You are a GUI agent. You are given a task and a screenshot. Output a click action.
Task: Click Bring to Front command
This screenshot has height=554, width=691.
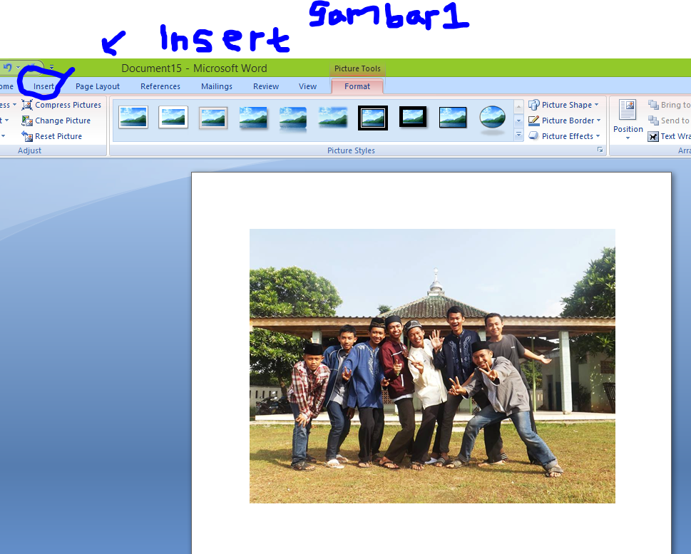[669, 105]
